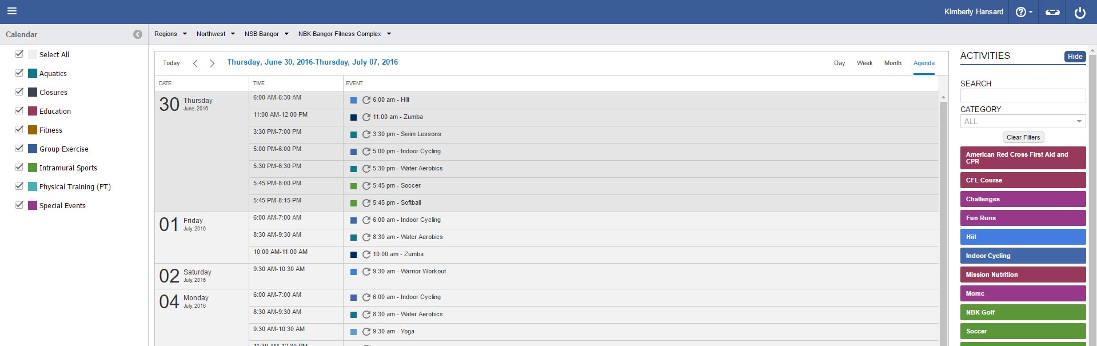This screenshot has width=1097, height=346.
Task: Open the hamburger main menu
Action: click(12, 11)
